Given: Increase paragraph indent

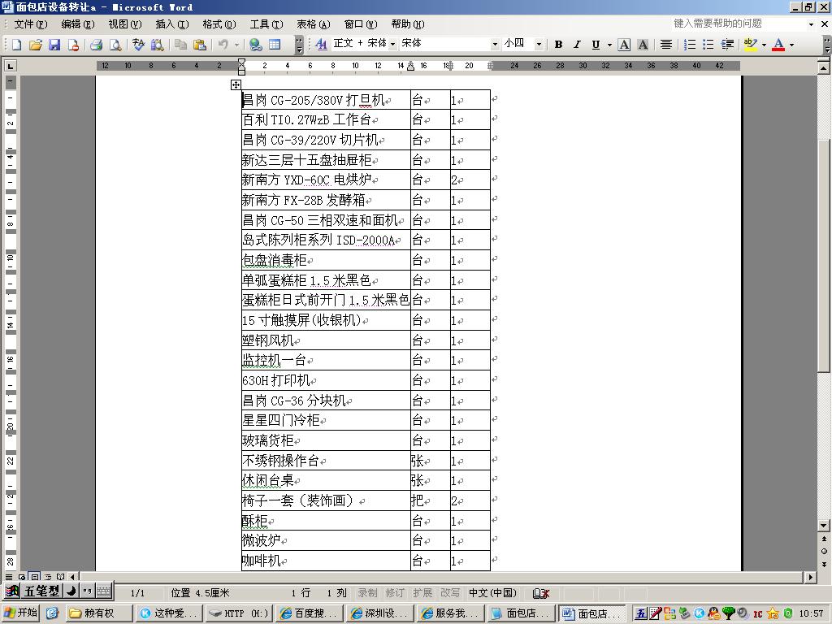Looking at the screenshot, I should tap(727, 45).
